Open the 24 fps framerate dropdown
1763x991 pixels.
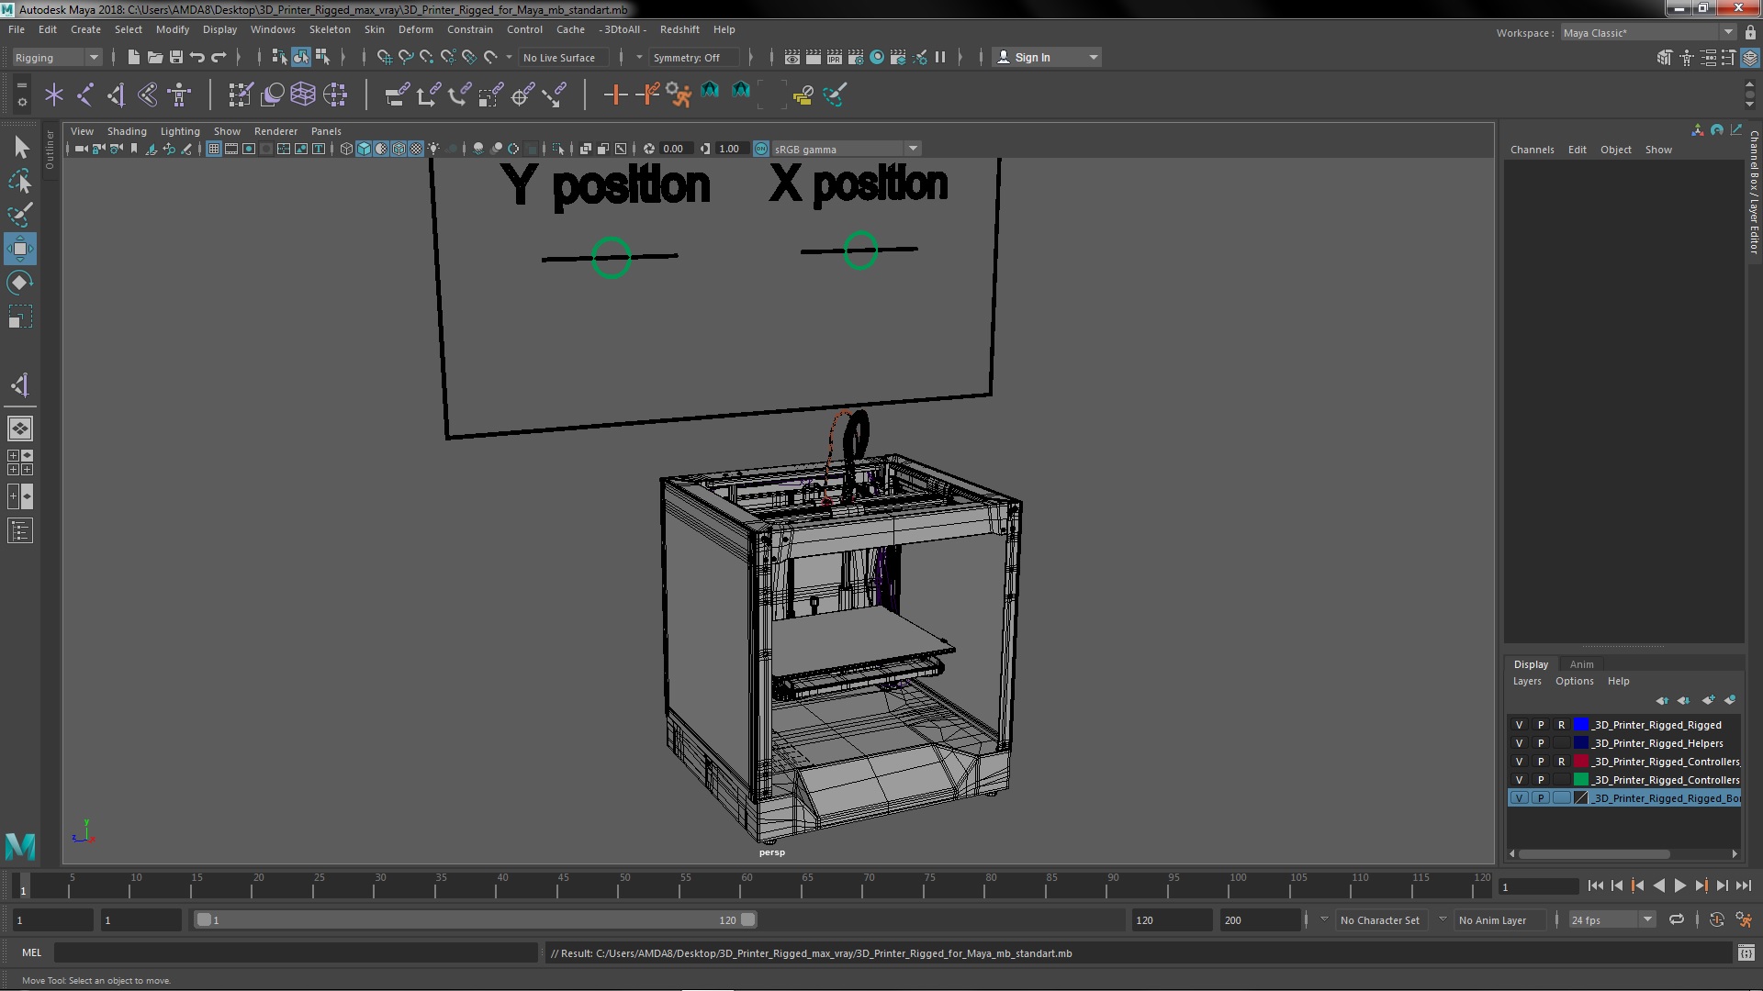1611,919
